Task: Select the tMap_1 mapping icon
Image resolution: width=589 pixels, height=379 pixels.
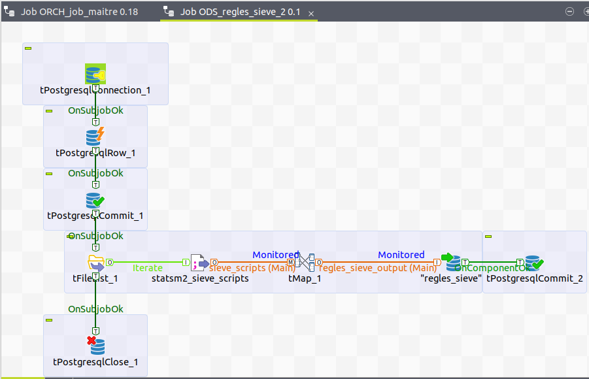Action: click(x=305, y=262)
